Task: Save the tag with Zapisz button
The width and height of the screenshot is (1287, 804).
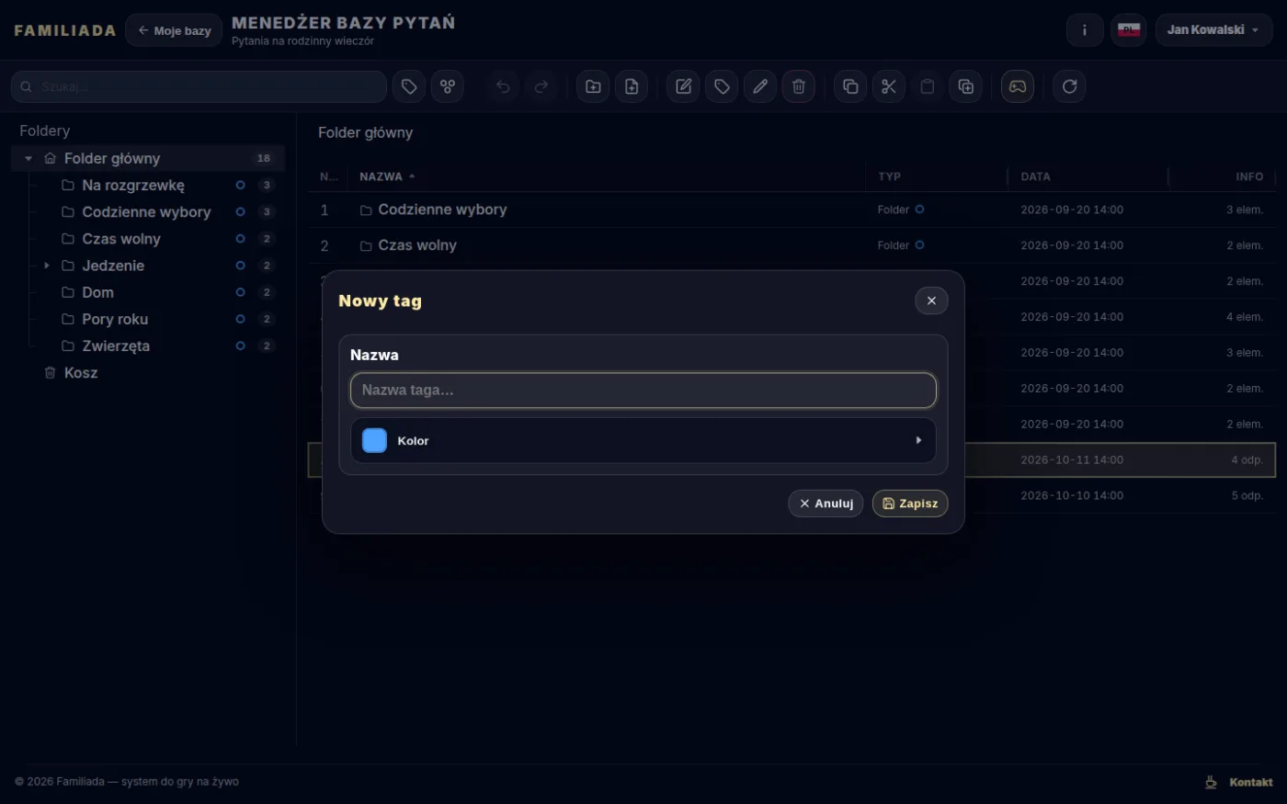Action: 910,504
